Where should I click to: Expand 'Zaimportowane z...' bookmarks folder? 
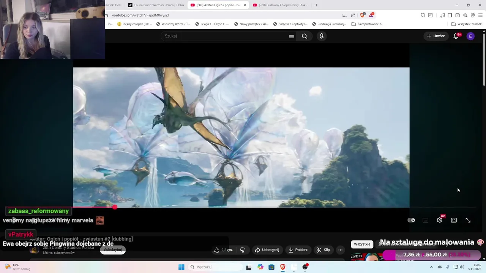(x=367, y=24)
